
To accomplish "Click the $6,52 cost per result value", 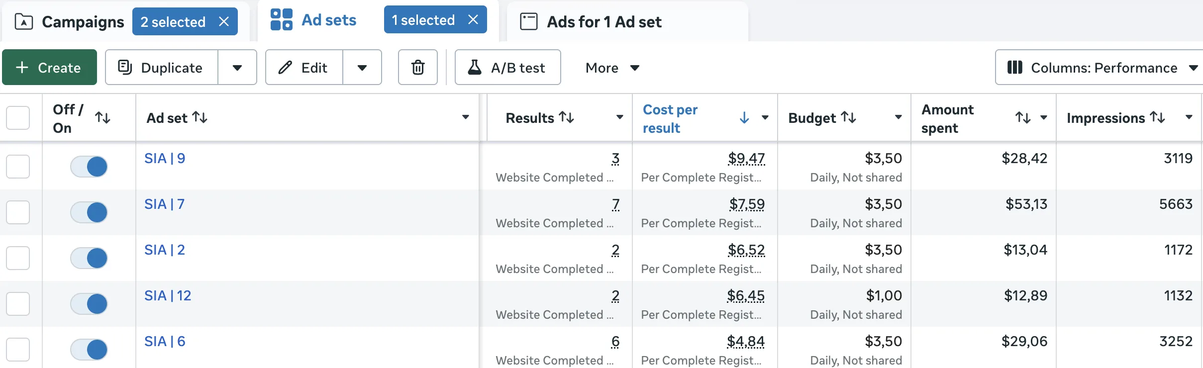I will pos(746,250).
